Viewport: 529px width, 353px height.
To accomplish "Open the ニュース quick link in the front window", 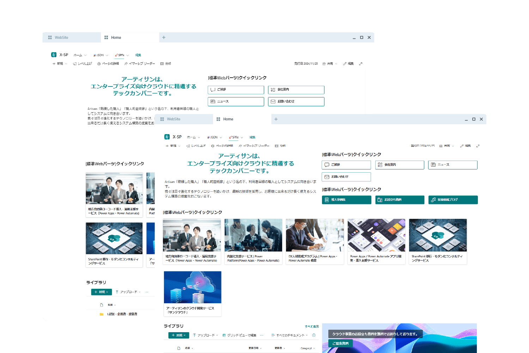I will (x=453, y=165).
